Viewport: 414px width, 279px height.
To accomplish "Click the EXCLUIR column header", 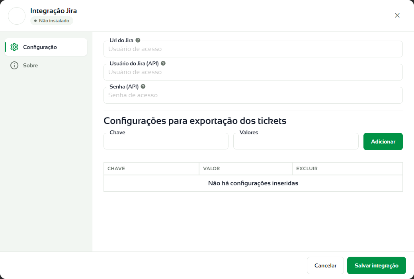I will tap(348, 169).
